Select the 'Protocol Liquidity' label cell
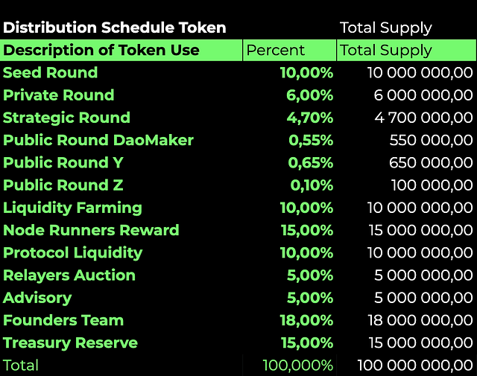The image size is (477, 376). [x=73, y=253]
